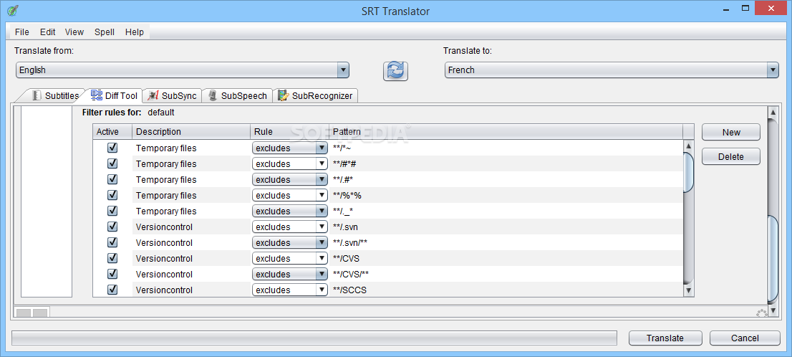The height and width of the screenshot is (357, 792).
Task: Open Rule dropdown for **/.svn/** pattern
Action: 290,242
